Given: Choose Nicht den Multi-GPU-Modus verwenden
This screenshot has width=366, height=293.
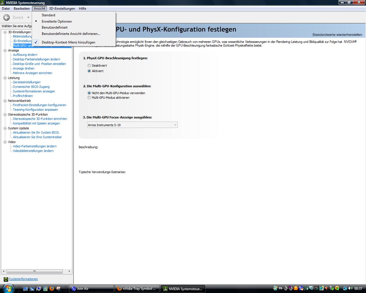Looking at the screenshot, I should point(89,93).
